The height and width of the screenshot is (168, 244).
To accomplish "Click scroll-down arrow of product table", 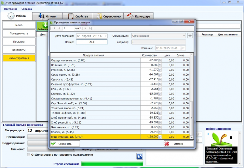I will (x=192, y=137).
